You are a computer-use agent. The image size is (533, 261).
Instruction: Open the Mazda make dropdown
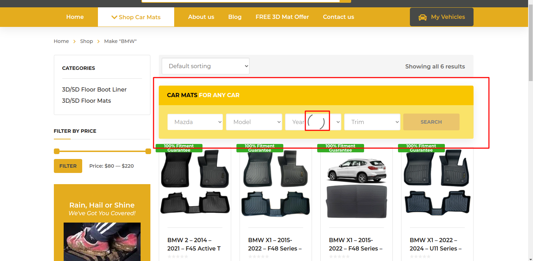coord(195,122)
